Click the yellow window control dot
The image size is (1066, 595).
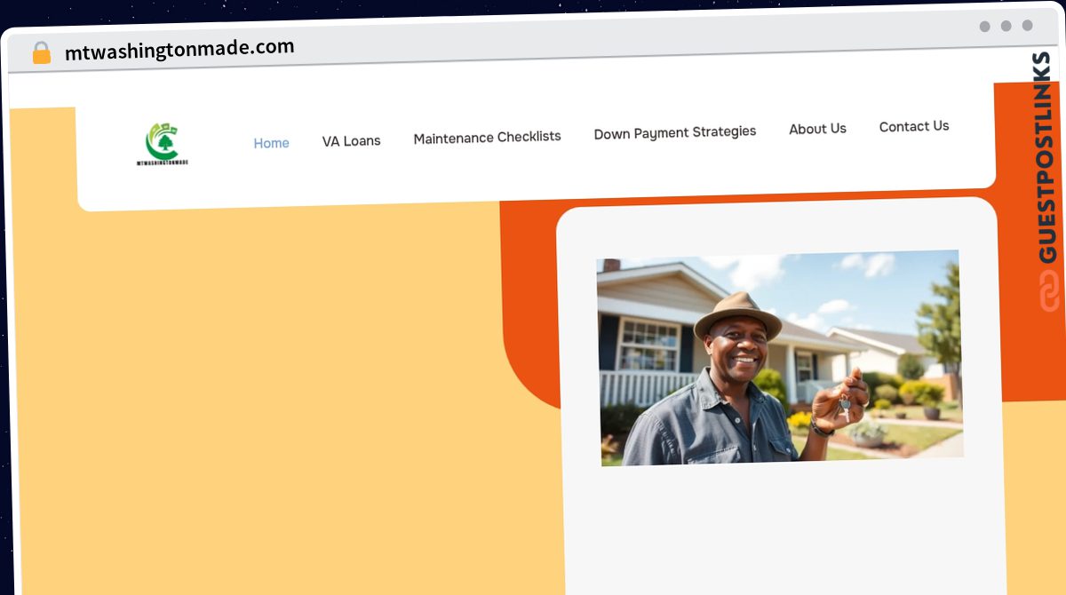[1006, 26]
